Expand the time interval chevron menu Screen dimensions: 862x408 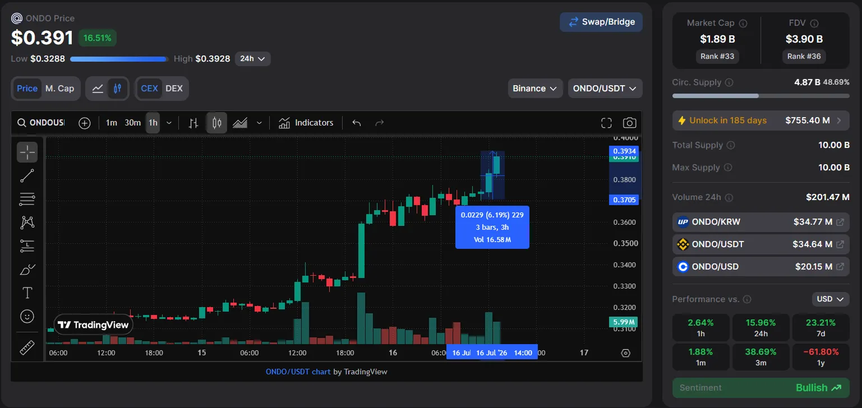pyautogui.click(x=169, y=123)
